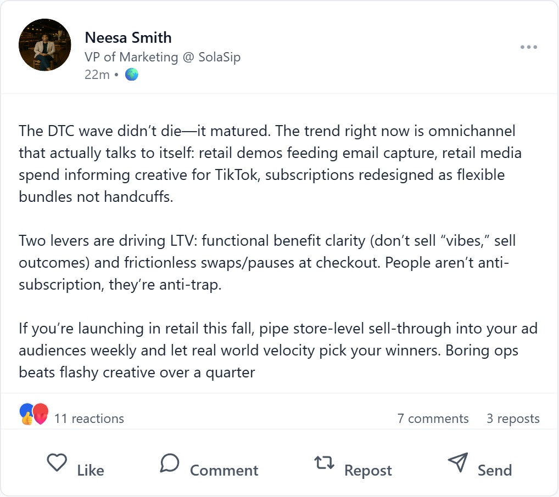Click the globe public visibility icon
Screen dimensions: 559x497
[x=132, y=75]
